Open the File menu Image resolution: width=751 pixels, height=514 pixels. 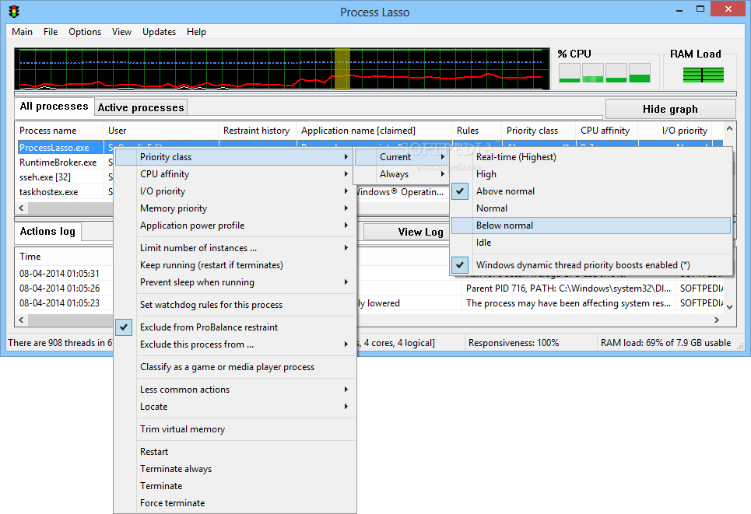51,32
